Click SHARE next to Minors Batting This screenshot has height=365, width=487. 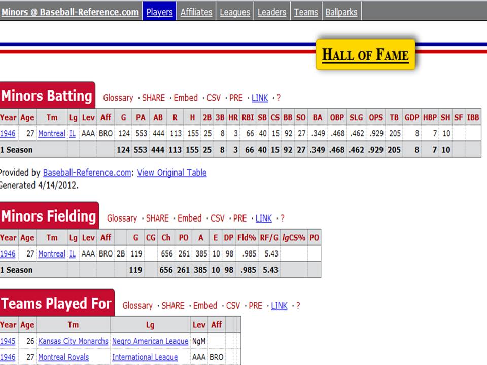click(x=153, y=98)
